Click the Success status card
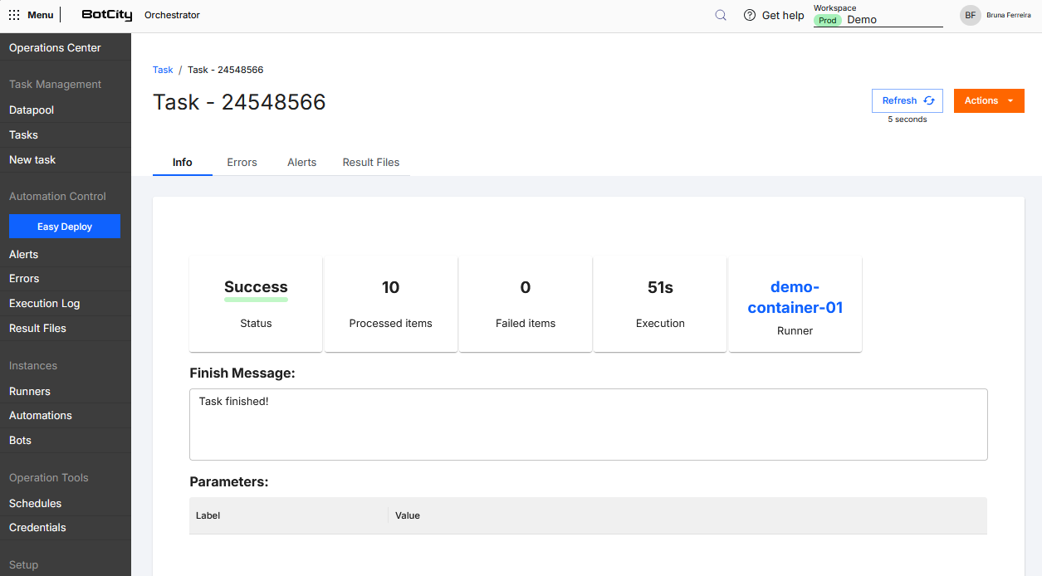 coord(256,304)
